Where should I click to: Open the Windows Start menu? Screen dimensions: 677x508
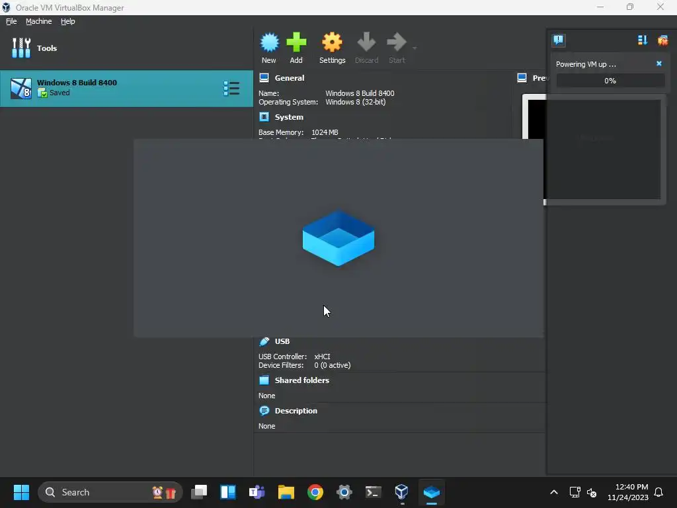click(21, 492)
